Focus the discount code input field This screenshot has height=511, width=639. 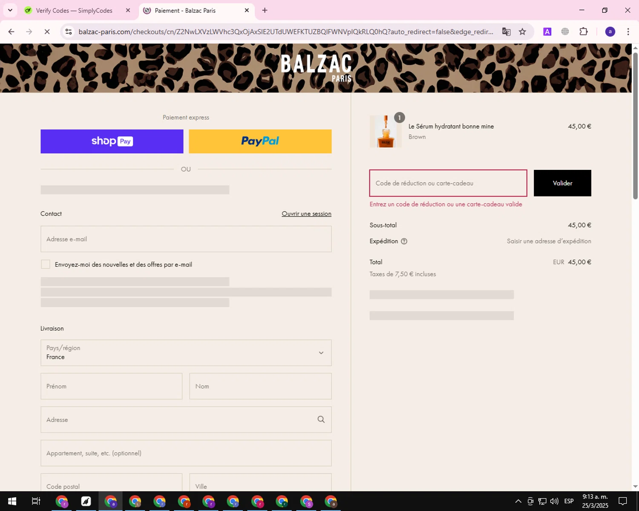pos(448,183)
